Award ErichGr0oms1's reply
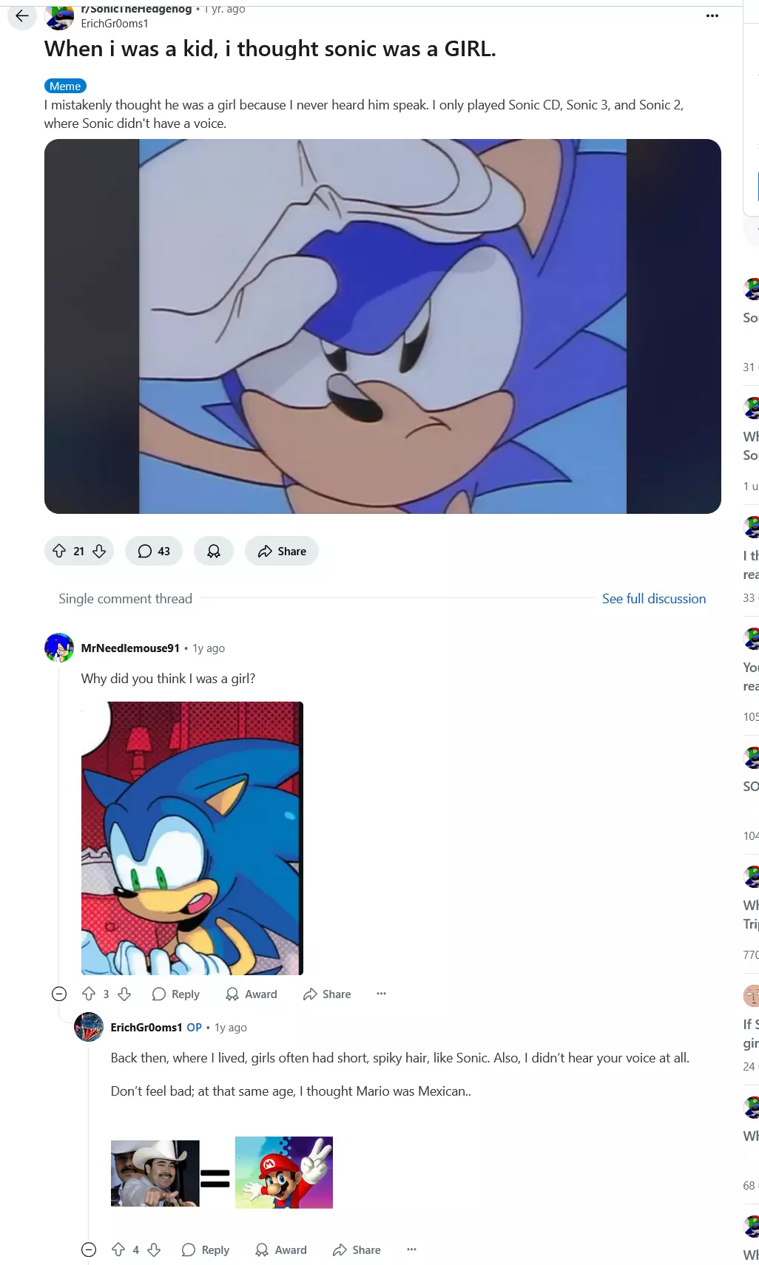Image resolution: width=759 pixels, height=1265 pixels. click(x=281, y=1249)
